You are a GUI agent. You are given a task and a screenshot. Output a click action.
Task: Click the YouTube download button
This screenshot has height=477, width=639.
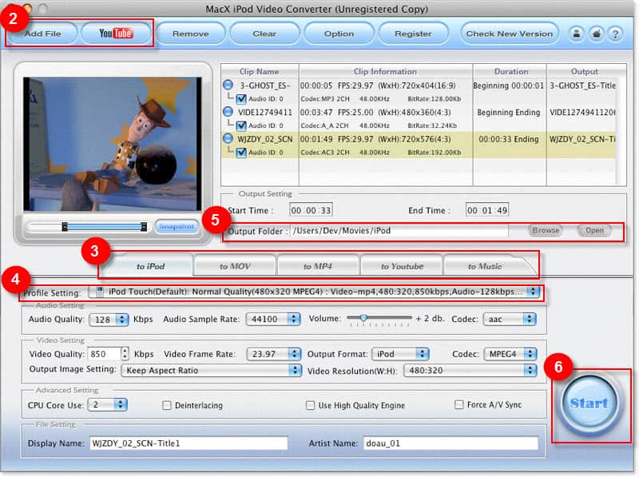point(116,34)
